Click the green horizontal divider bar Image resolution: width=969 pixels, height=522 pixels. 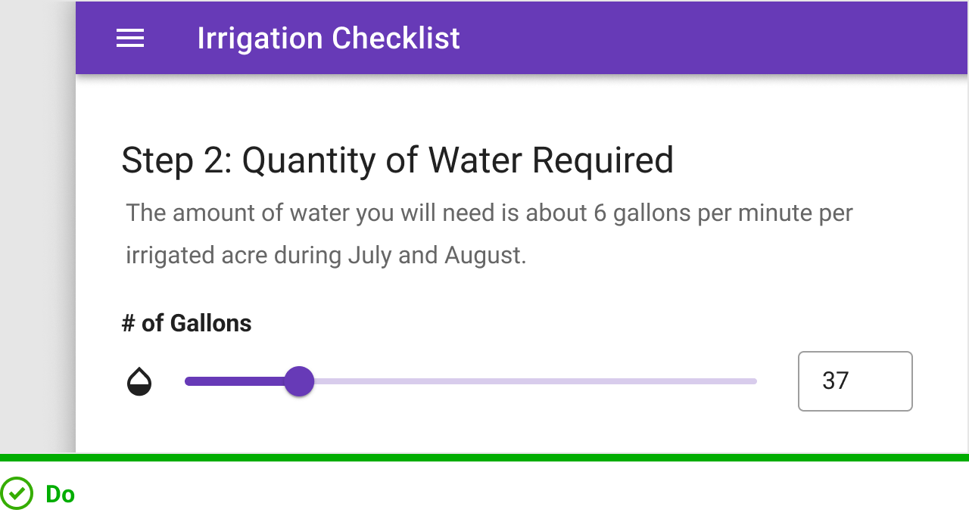484,458
